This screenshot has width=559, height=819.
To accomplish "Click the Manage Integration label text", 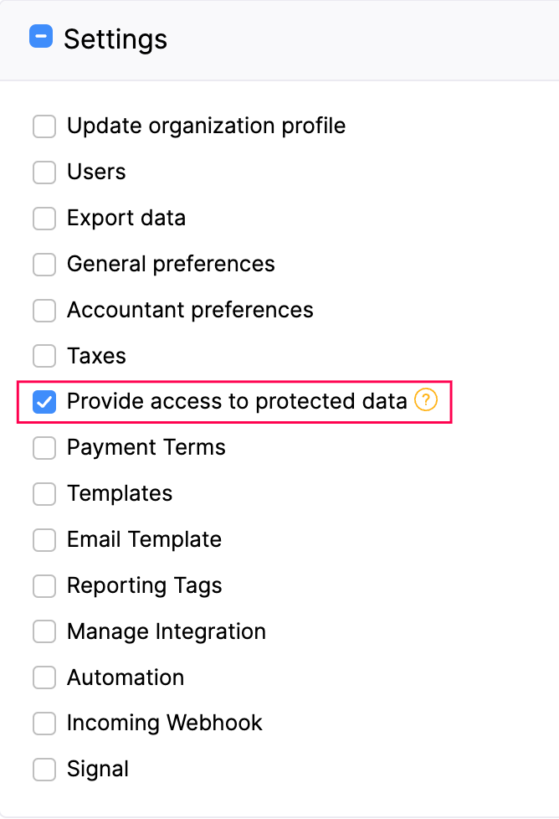I will point(167,631).
